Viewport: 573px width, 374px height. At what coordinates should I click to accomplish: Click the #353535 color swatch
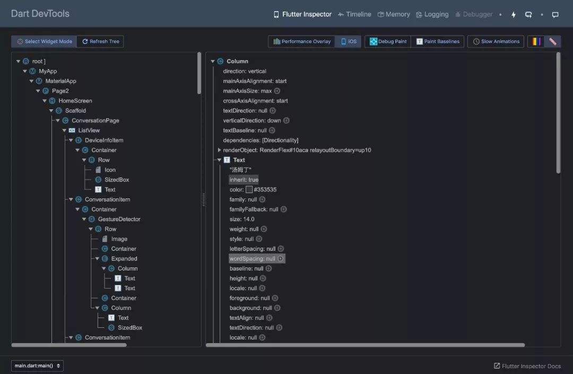(249, 189)
